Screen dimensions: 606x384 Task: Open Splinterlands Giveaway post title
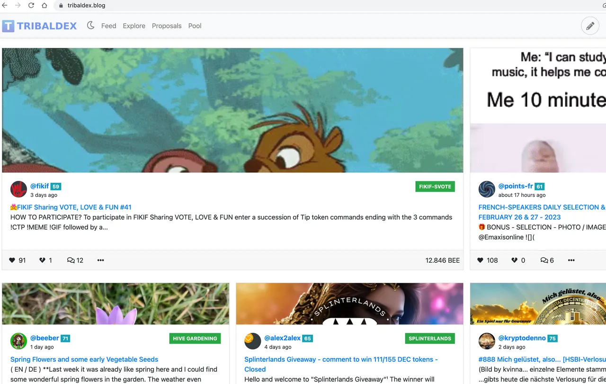click(x=341, y=364)
